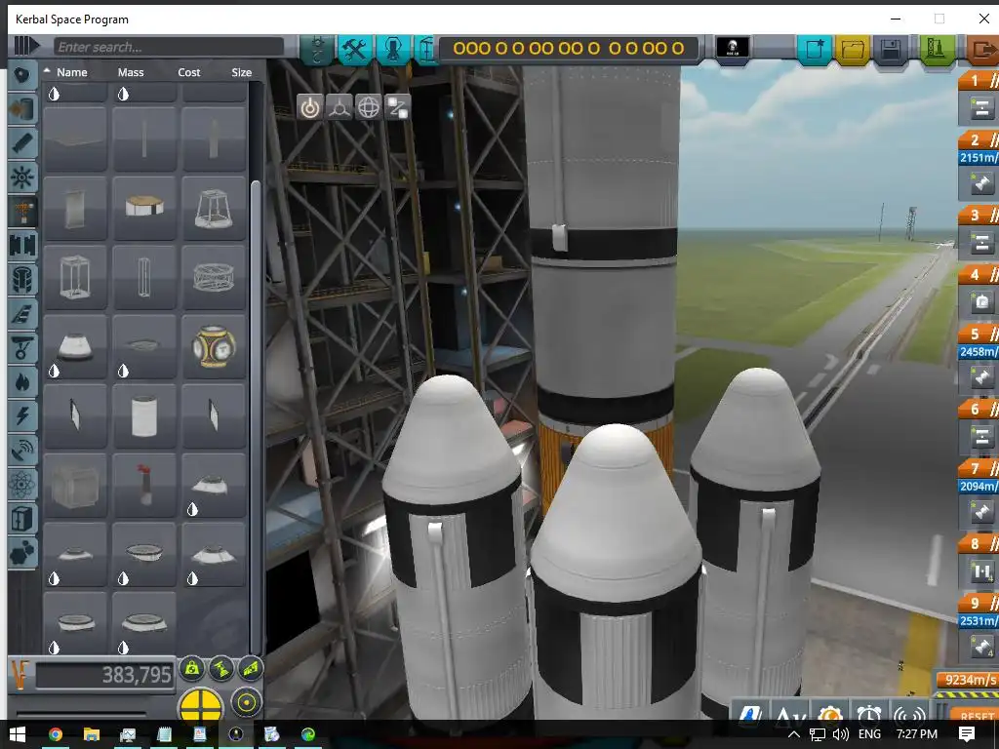Open the Load craft folder icon
999x749 pixels.
pos(853,49)
